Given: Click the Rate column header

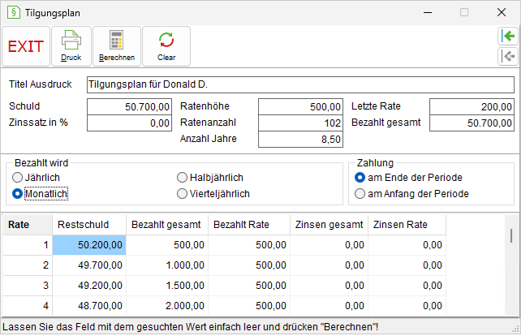Looking at the screenshot, I should (28, 225).
